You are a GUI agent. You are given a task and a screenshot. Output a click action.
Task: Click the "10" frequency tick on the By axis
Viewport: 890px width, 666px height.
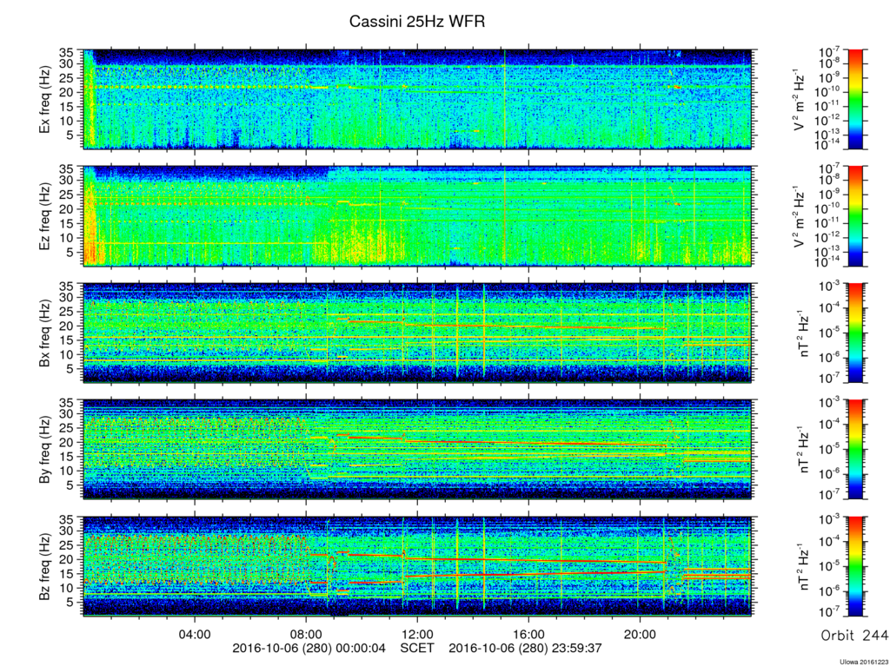(x=66, y=471)
